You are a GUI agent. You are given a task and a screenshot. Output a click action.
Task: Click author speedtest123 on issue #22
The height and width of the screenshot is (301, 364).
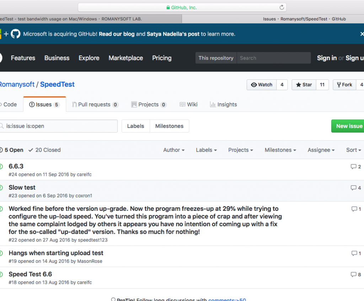[x=93, y=240]
